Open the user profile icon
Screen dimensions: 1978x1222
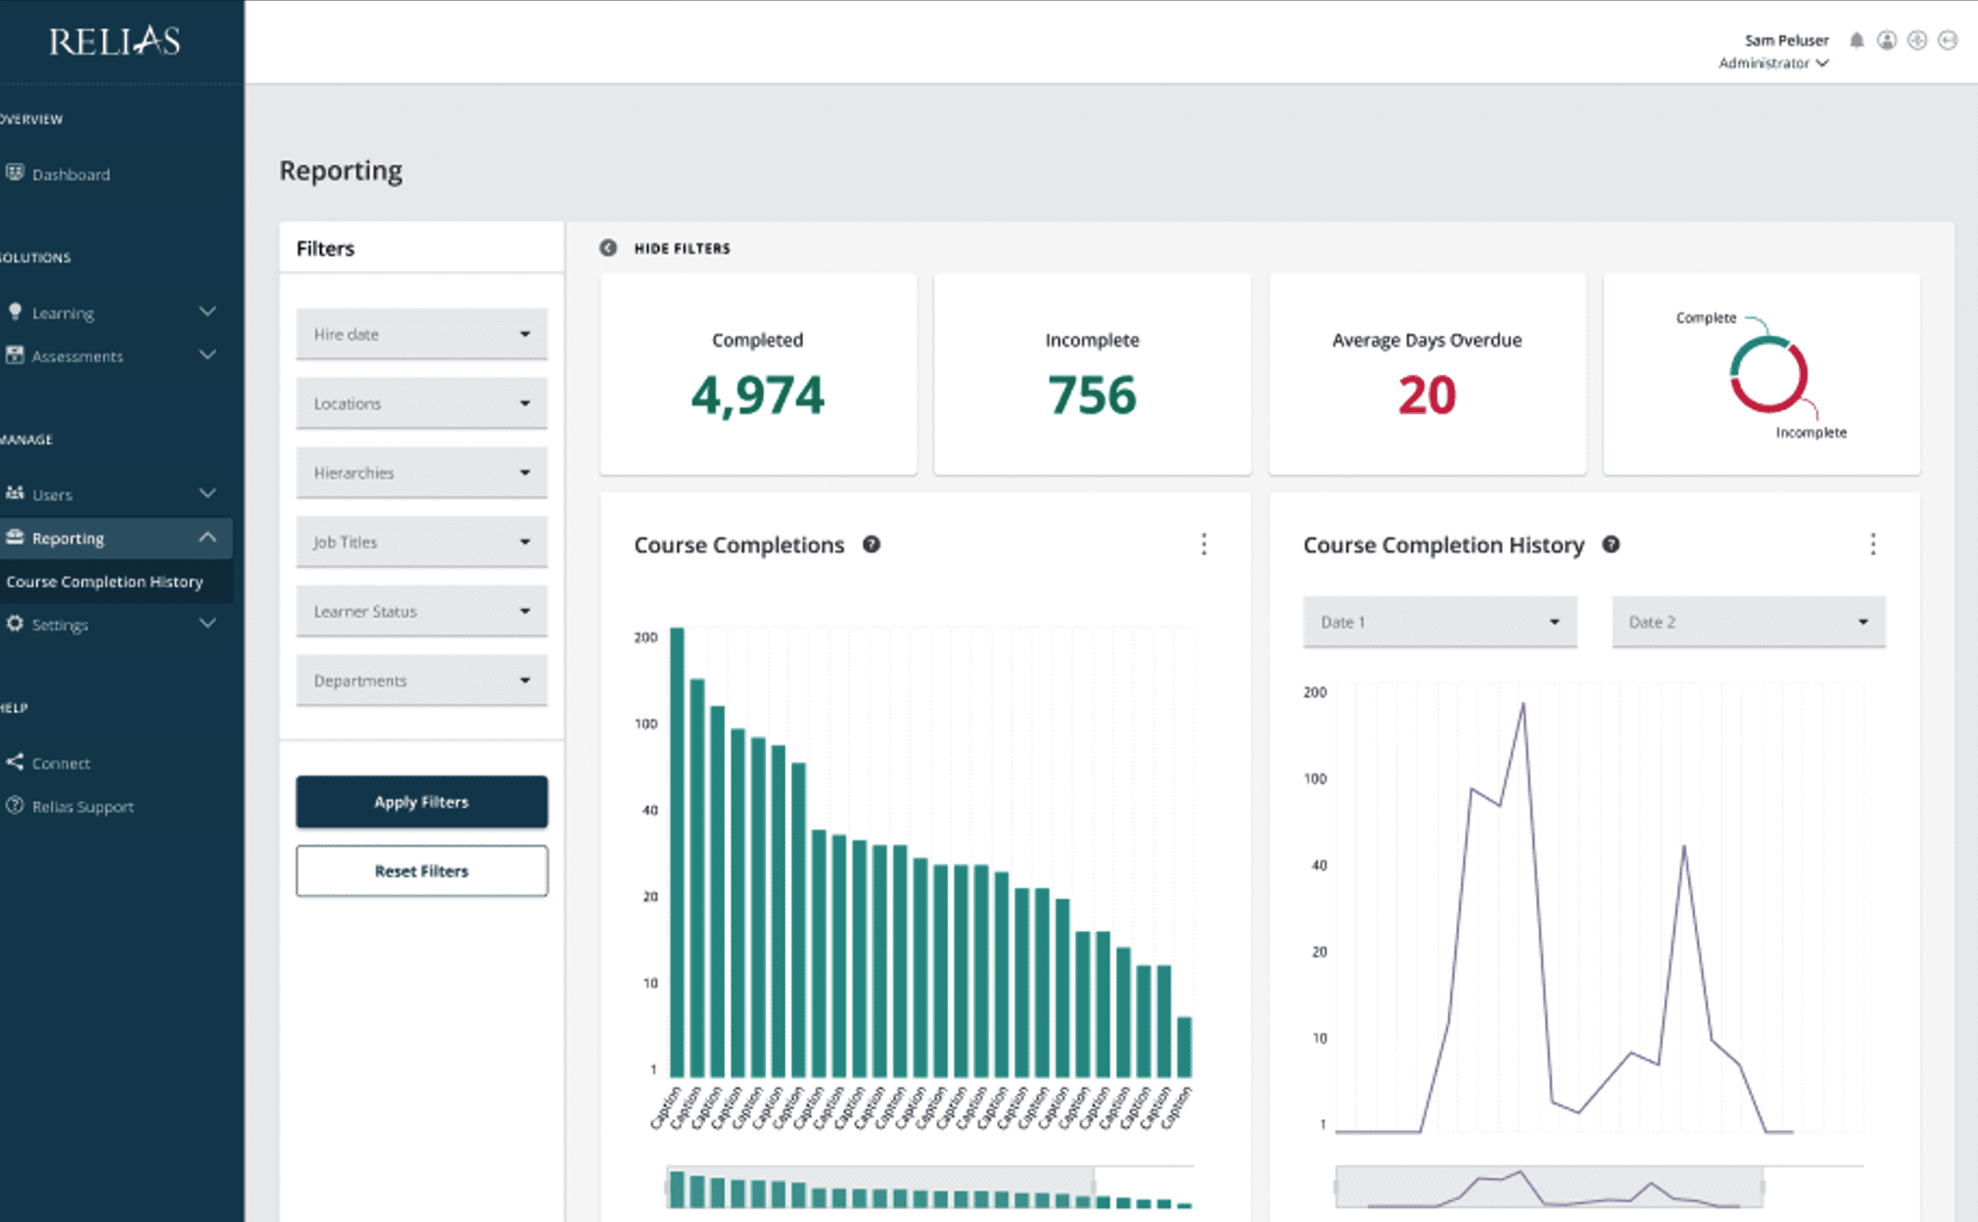1887,40
